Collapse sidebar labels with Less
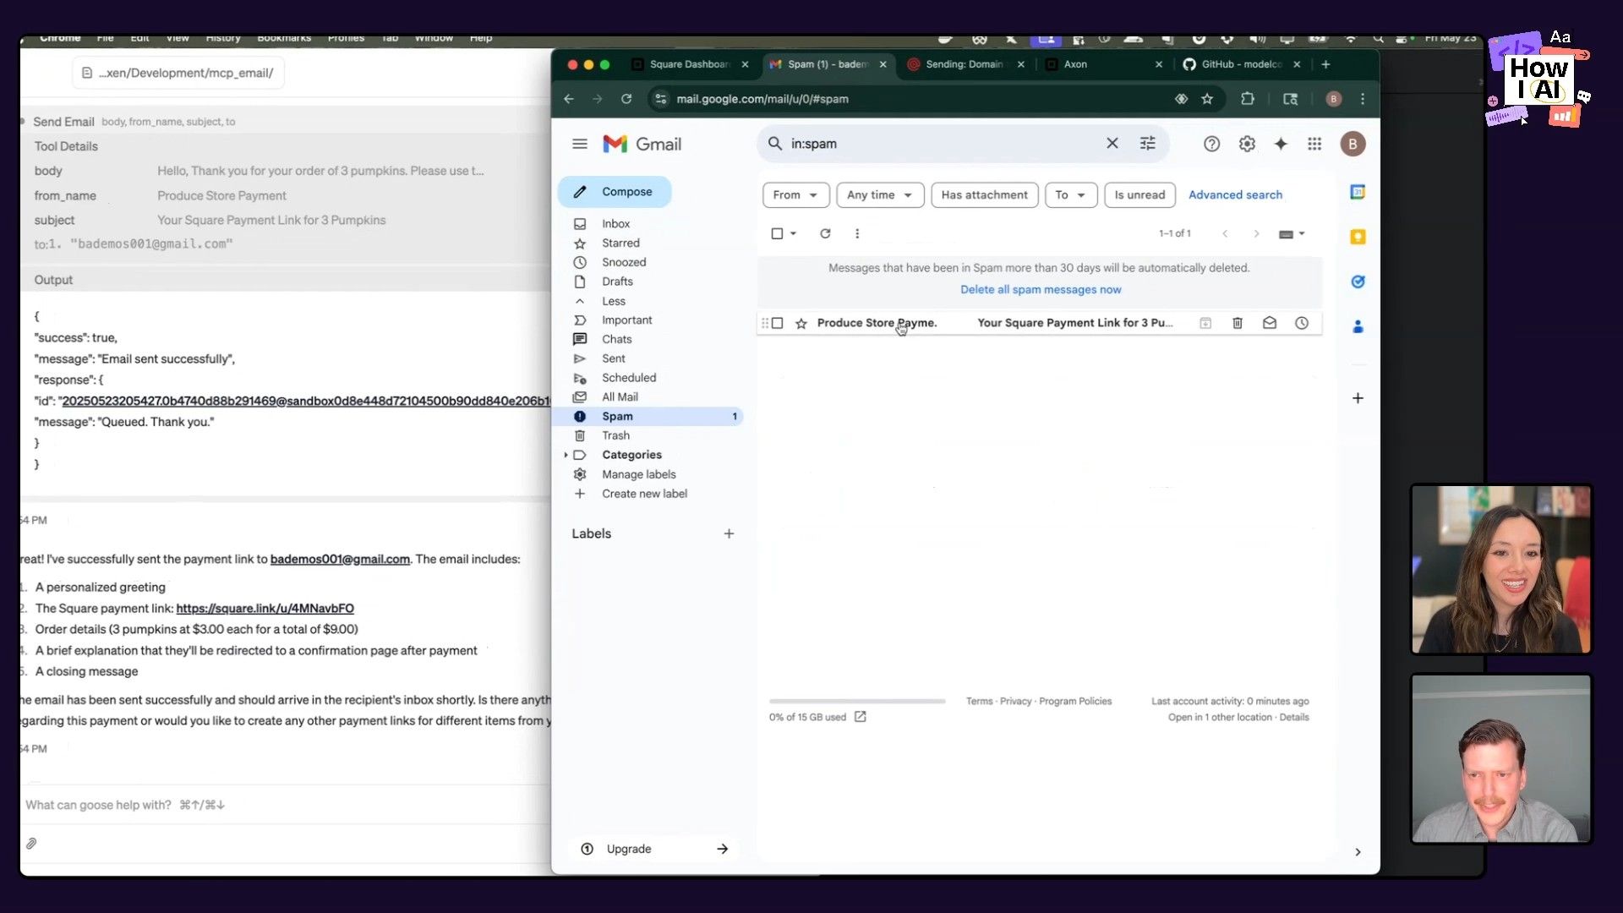This screenshot has width=1623, height=913. [x=614, y=301]
